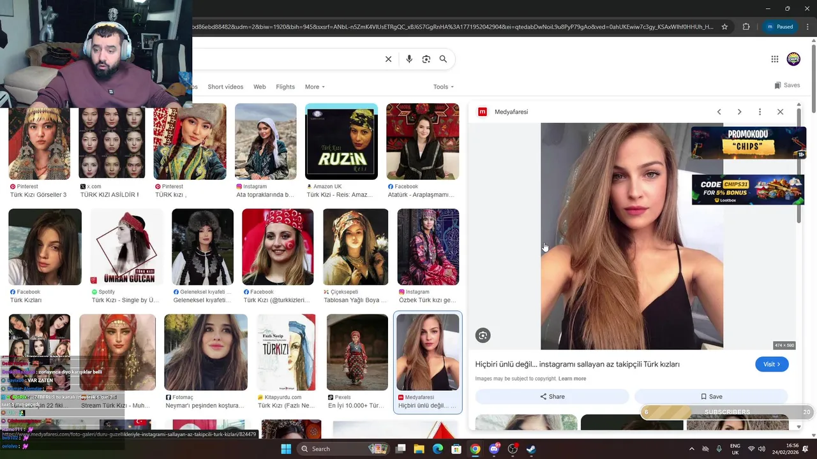Image resolution: width=817 pixels, height=459 pixels.
Task: Click Ata topraklarında Instagram caption
Action: 265,194
